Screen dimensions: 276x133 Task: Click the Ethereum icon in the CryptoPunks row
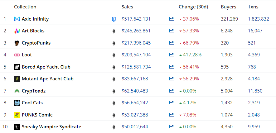coord(114,43)
